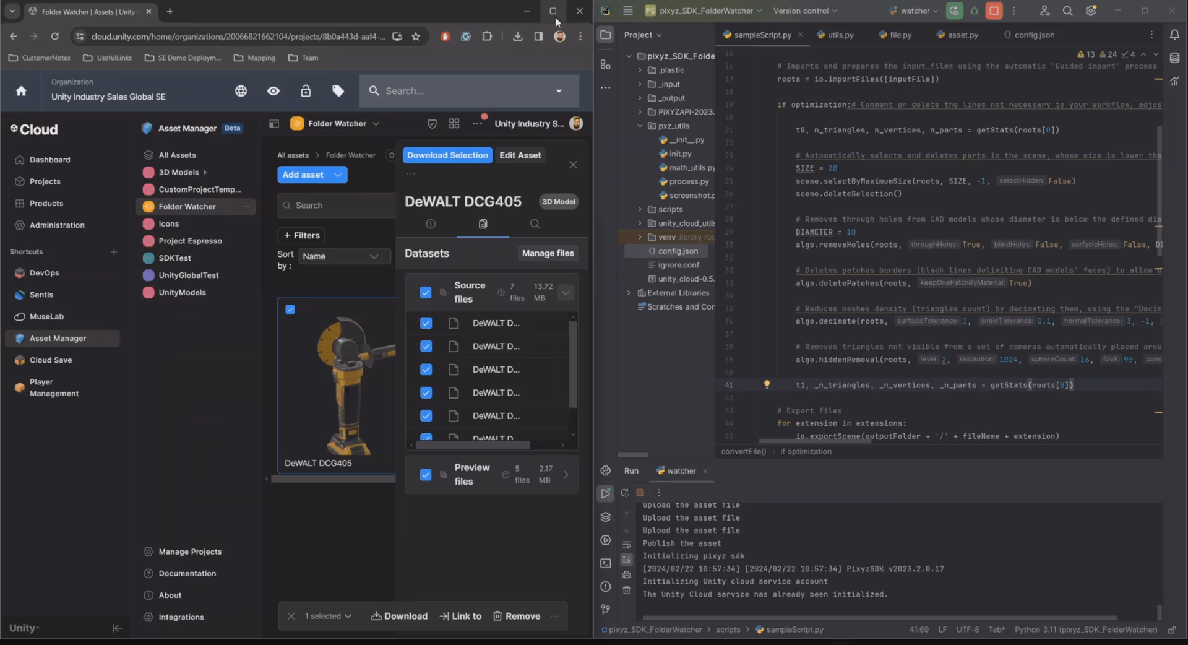1188x645 pixels.
Task: Click Remove in selection action bar
Action: (517, 616)
